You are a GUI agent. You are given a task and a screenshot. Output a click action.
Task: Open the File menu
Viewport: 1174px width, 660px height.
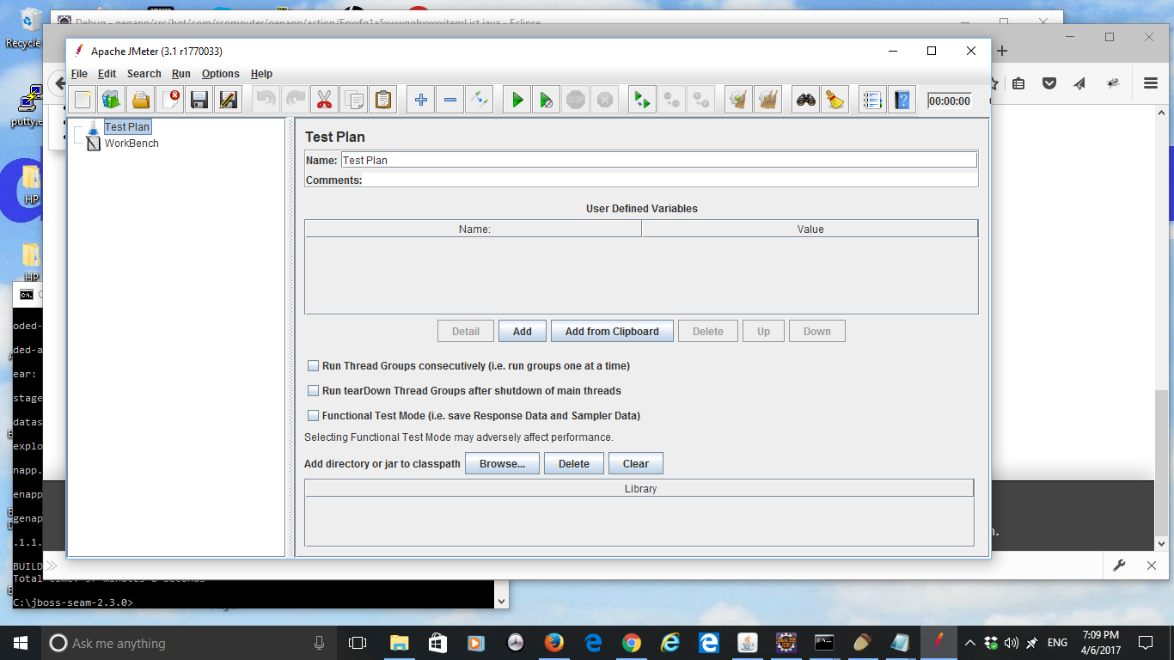[79, 74]
